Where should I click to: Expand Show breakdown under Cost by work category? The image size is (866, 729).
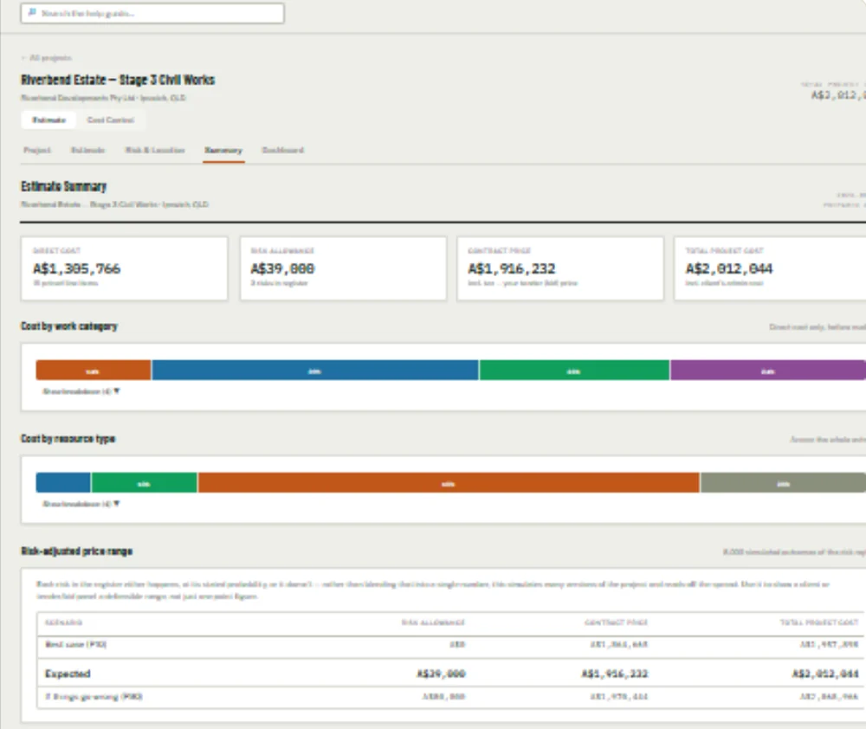click(81, 391)
